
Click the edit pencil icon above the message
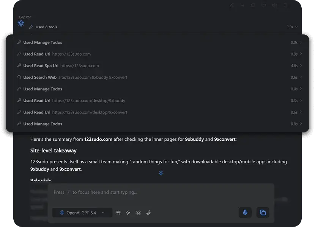232,5
